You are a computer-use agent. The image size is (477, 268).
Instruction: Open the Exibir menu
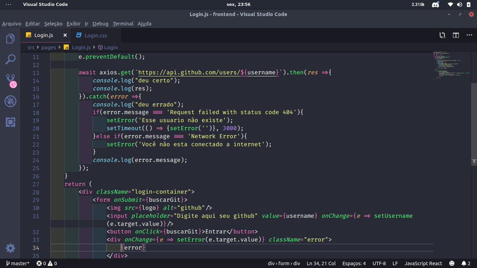(74, 23)
